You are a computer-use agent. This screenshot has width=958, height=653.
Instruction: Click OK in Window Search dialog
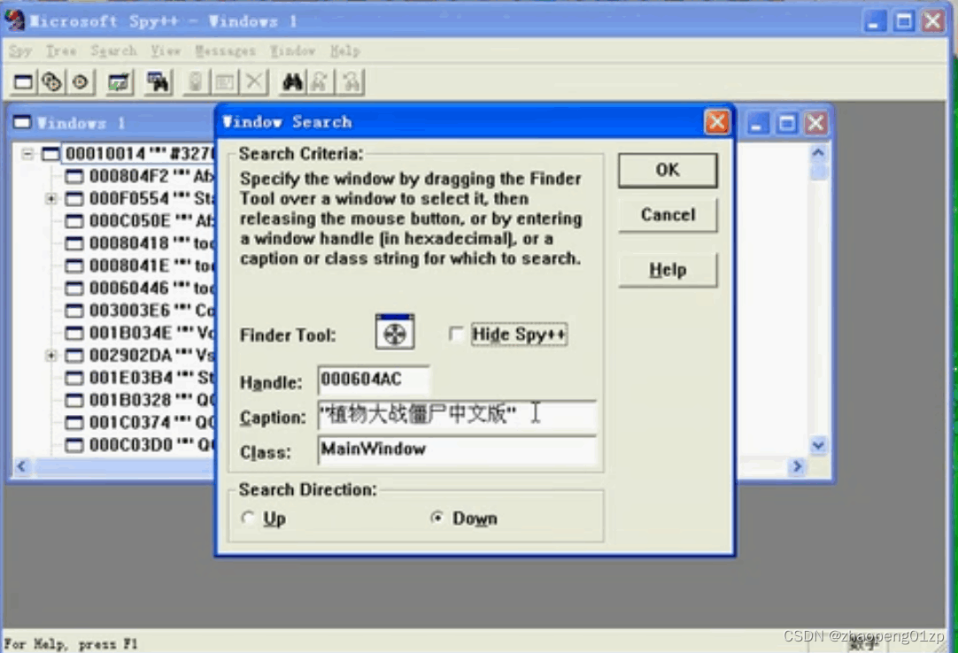coord(668,170)
